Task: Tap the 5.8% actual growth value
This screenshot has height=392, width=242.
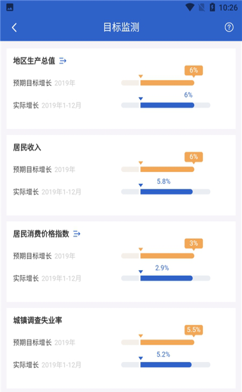Action: coord(163,182)
